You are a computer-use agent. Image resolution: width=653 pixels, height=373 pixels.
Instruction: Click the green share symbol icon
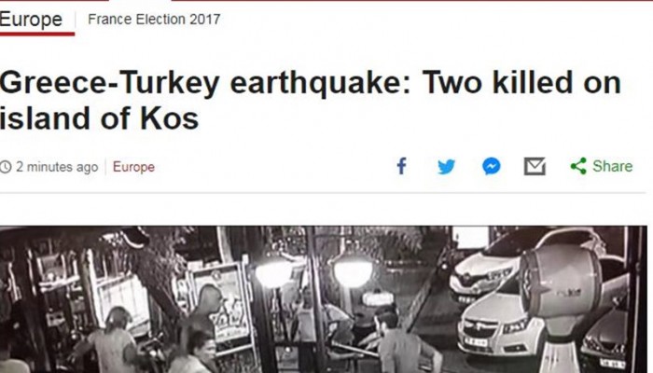point(578,166)
